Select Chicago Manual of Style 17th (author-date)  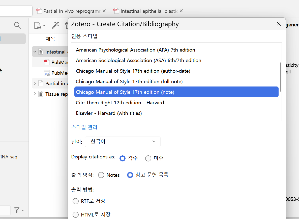176,71
